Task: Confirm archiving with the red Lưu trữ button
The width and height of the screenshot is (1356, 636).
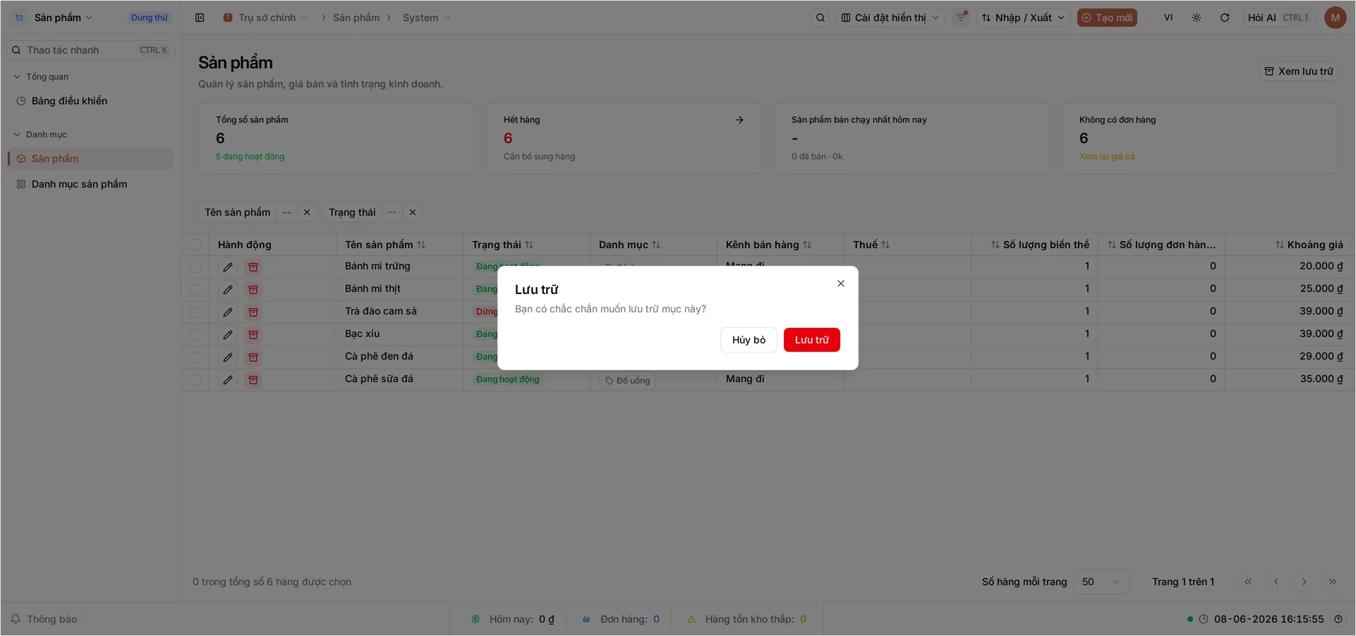Action: pos(811,340)
